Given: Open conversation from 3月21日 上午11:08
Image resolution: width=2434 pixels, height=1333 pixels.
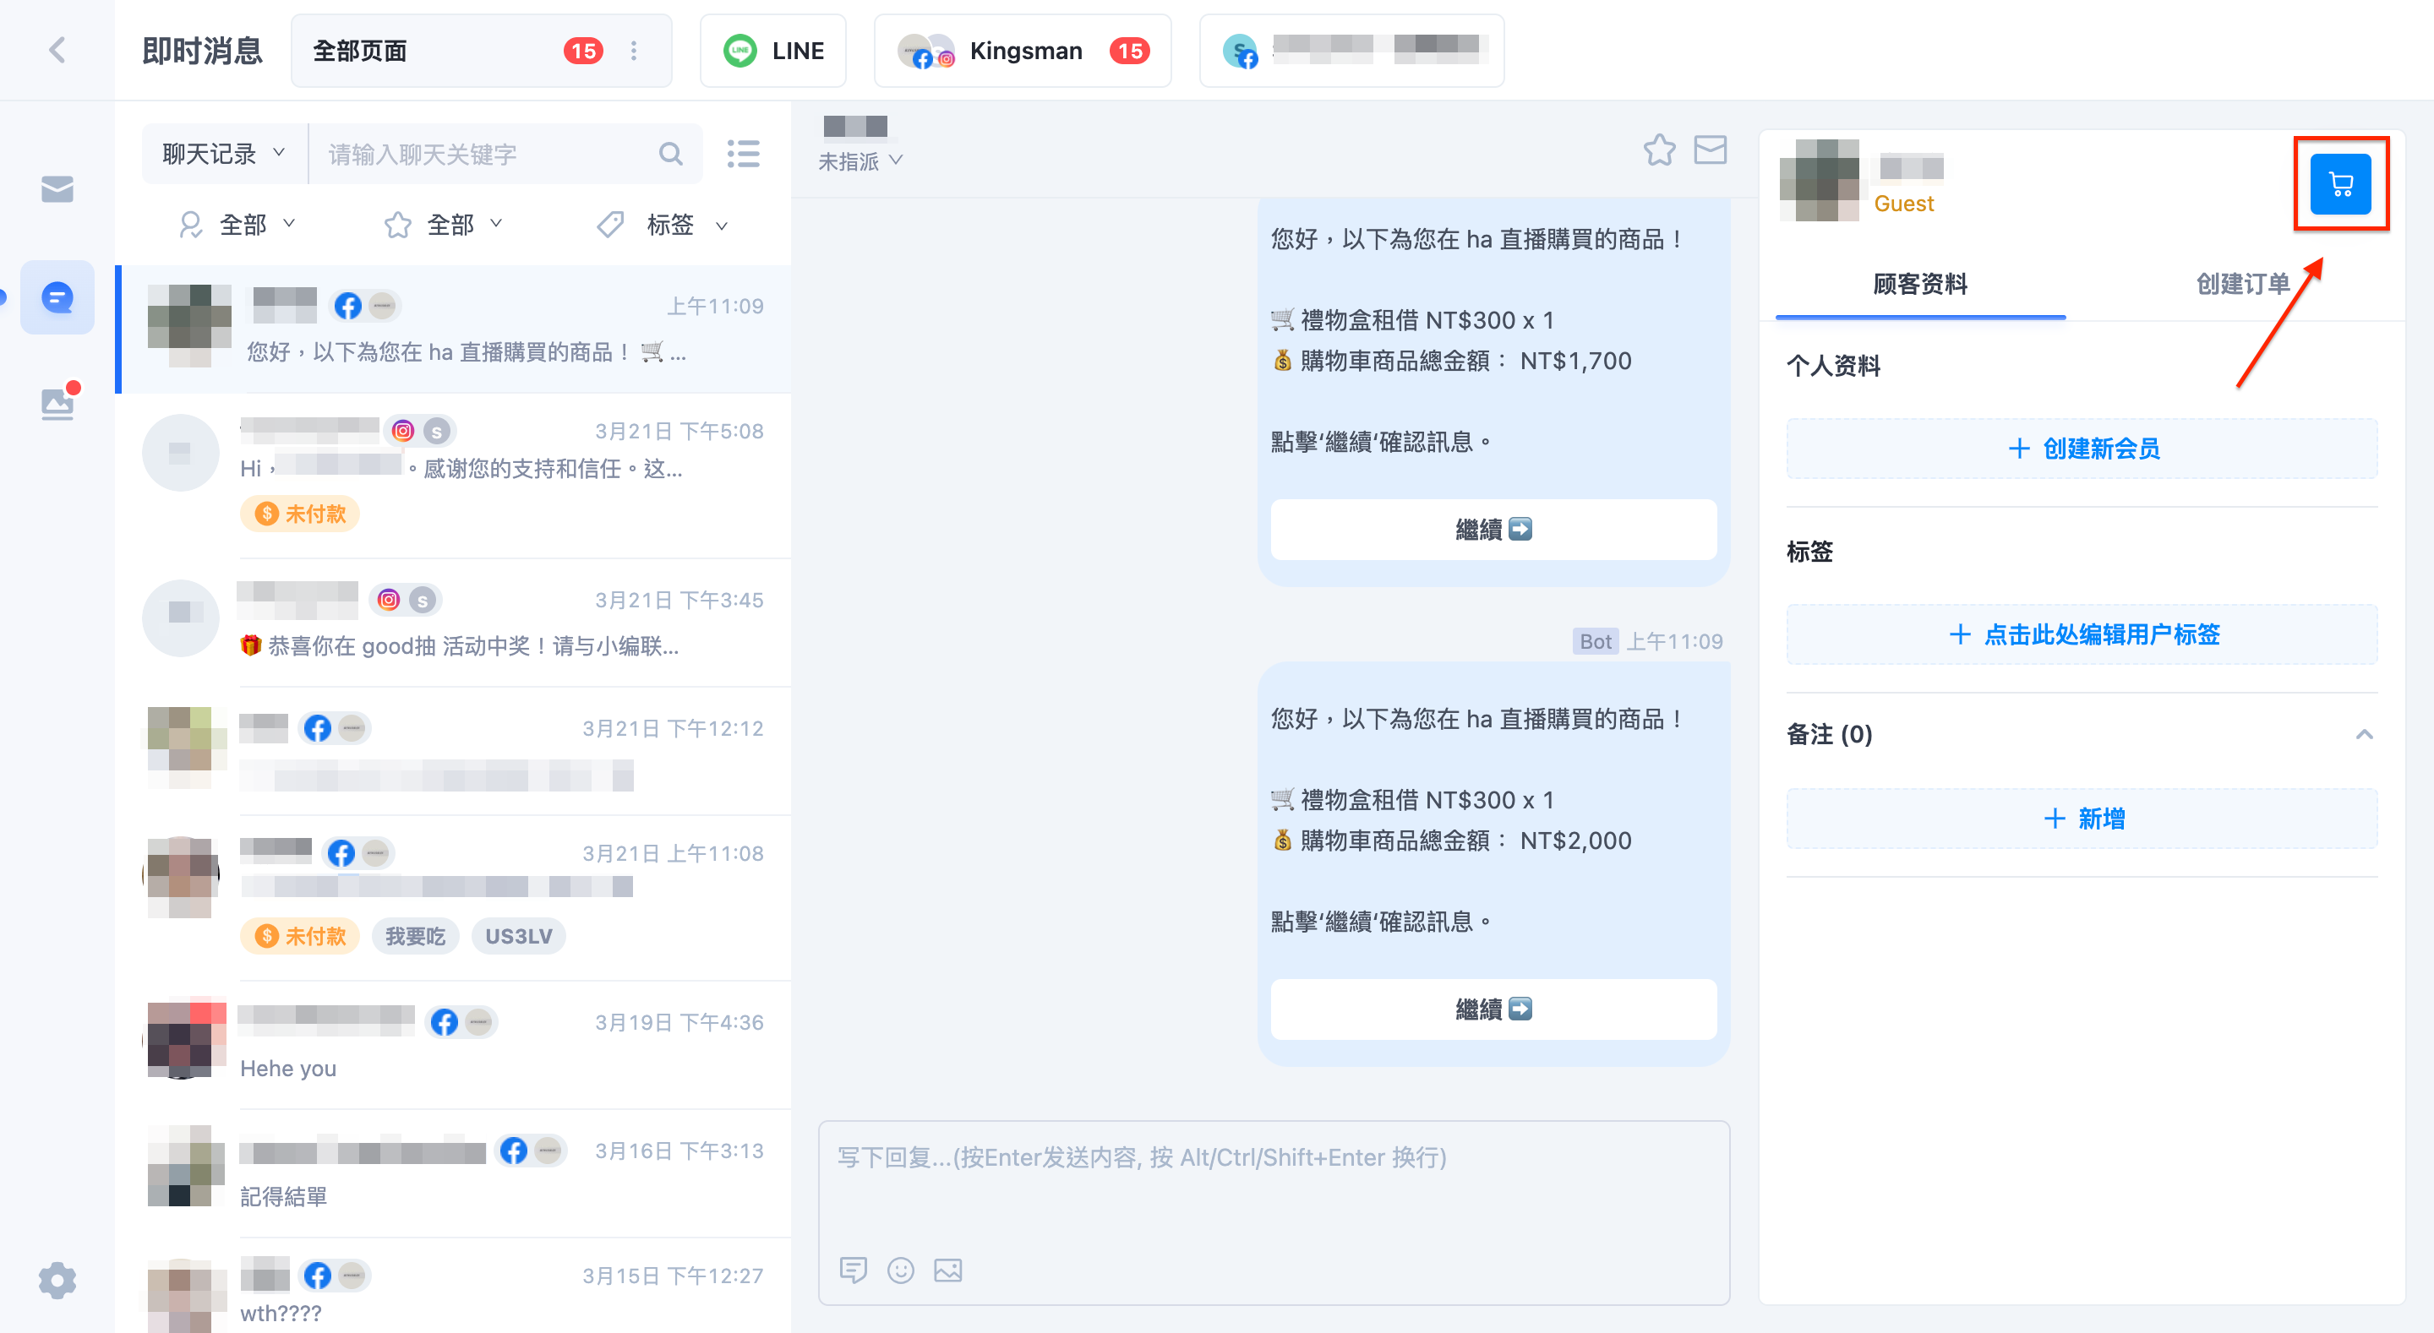Looking at the screenshot, I should [x=455, y=897].
